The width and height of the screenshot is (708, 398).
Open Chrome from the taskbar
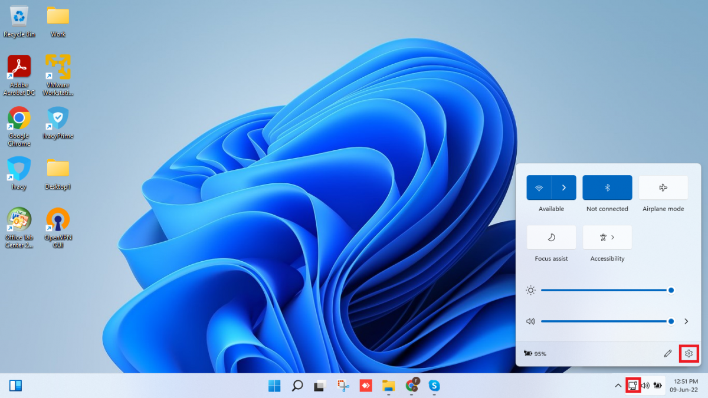click(x=412, y=386)
